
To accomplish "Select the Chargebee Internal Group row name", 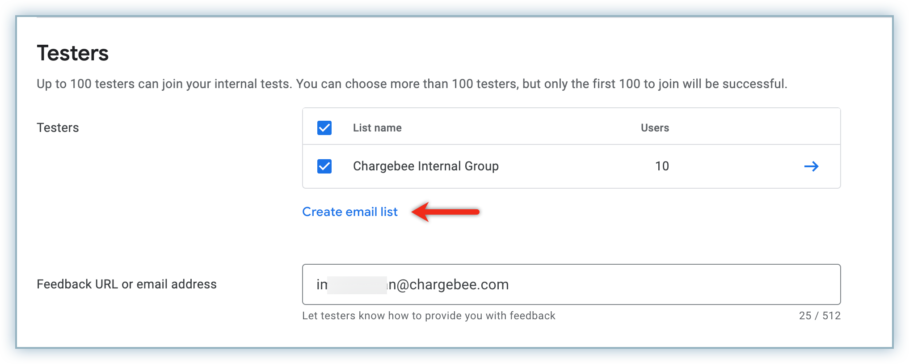I will [x=425, y=166].
